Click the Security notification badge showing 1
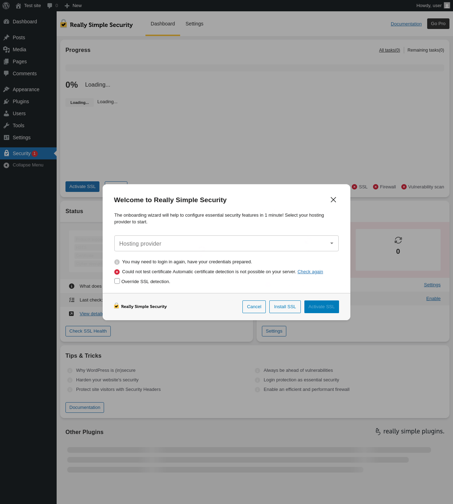453x504 pixels. click(35, 153)
